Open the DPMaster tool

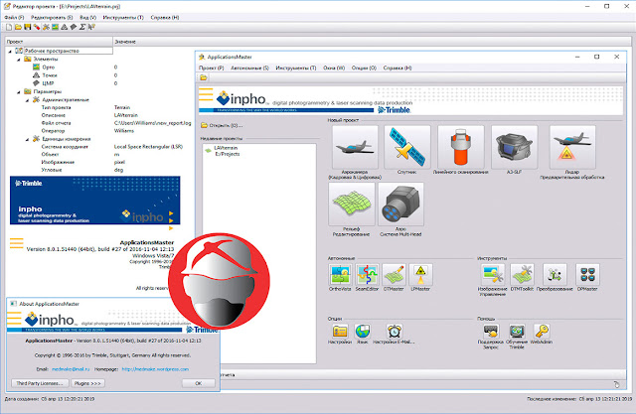point(587,274)
